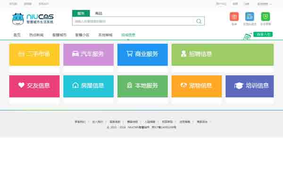Open the 商业服务 shopping cart tile
The width and height of the screenshot is (283, 191).
coord(142,54)
